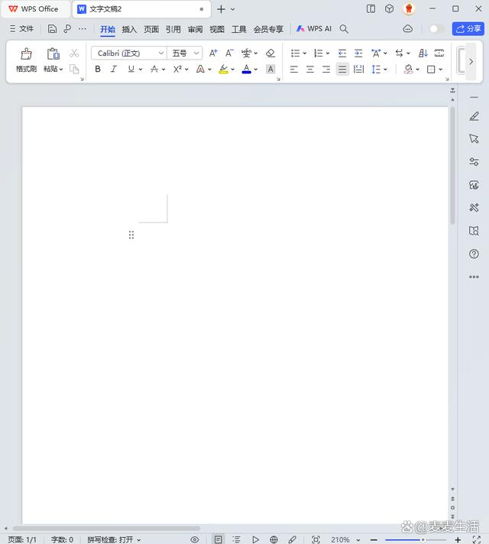489x544 pixels.
Task: Center align the paragraph text
Action: click(x=310, y=70)
